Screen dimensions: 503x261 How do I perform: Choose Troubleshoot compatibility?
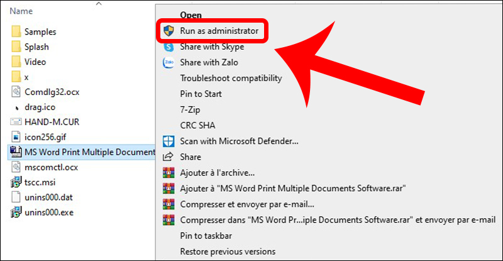[x=231, y=78]
